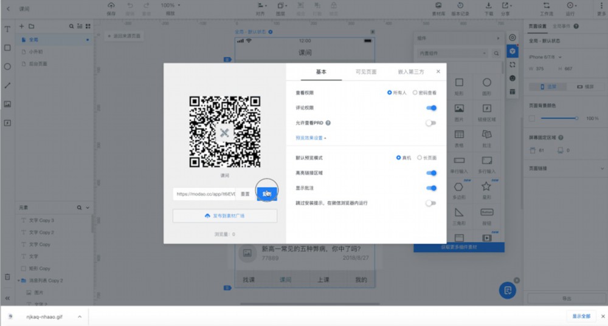Click the new folder icon in pages panel

(x=32, y=26)
